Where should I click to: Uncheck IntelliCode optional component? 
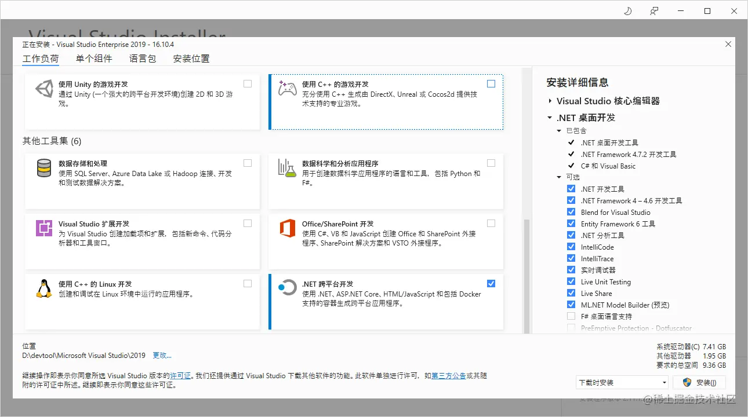coord(571,247)
